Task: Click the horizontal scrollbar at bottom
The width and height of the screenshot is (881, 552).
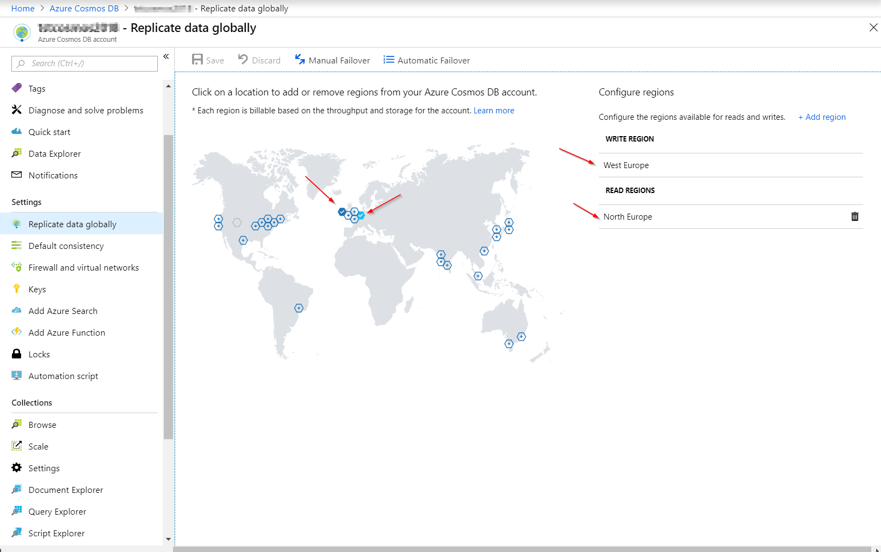Action: coord(522,549)
